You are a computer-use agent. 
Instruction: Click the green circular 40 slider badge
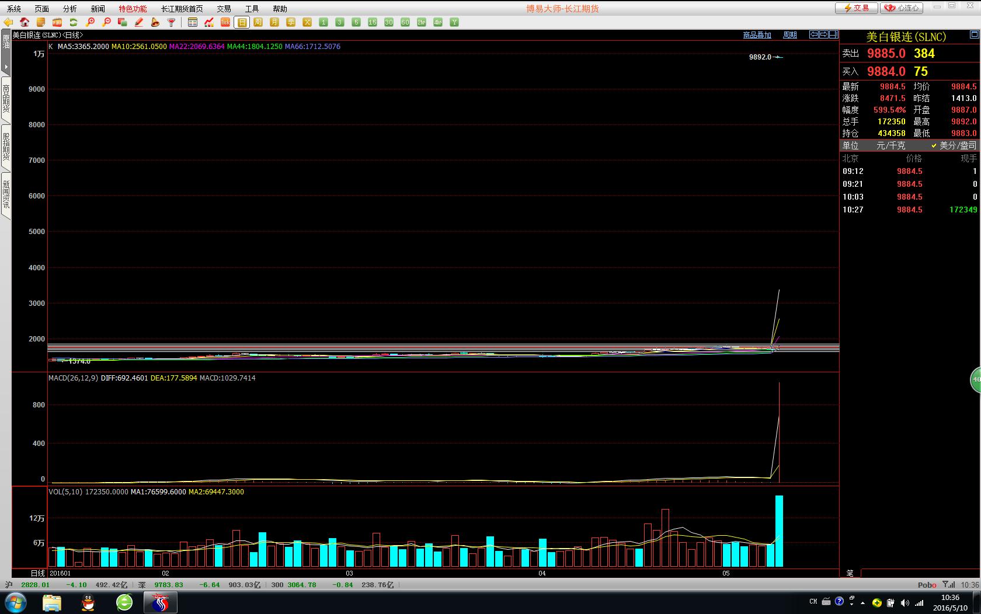click(975, 379)
